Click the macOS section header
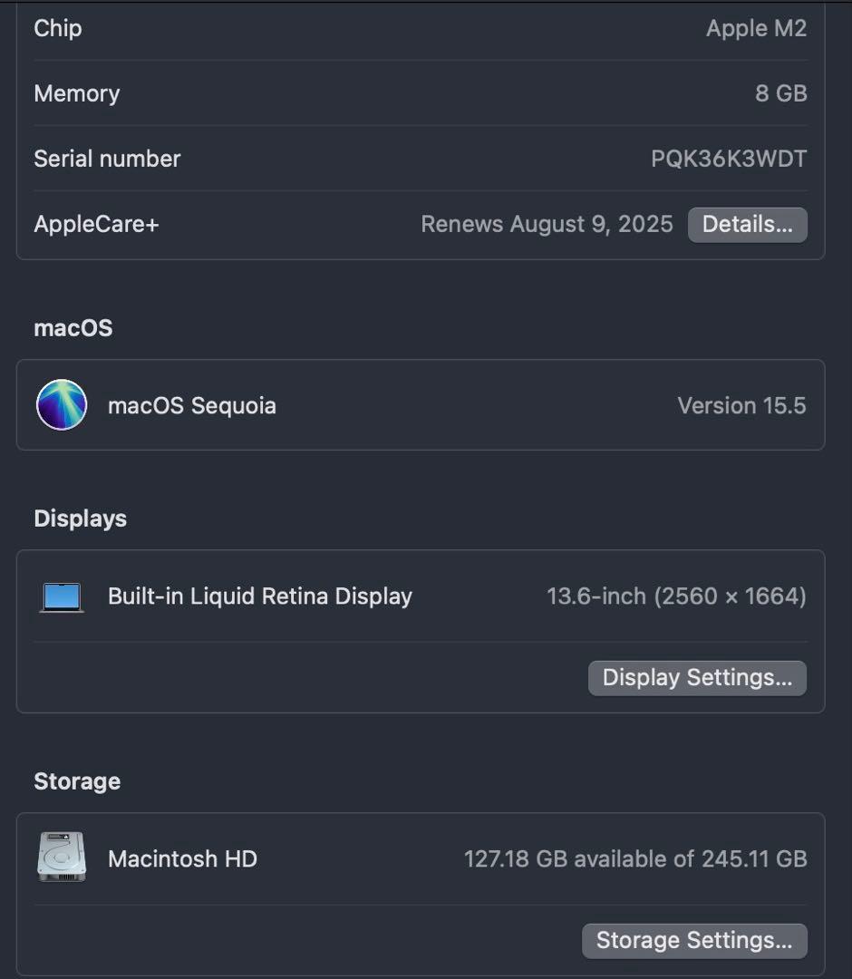This screenshot has width=852, height=979. coord(73,328)
